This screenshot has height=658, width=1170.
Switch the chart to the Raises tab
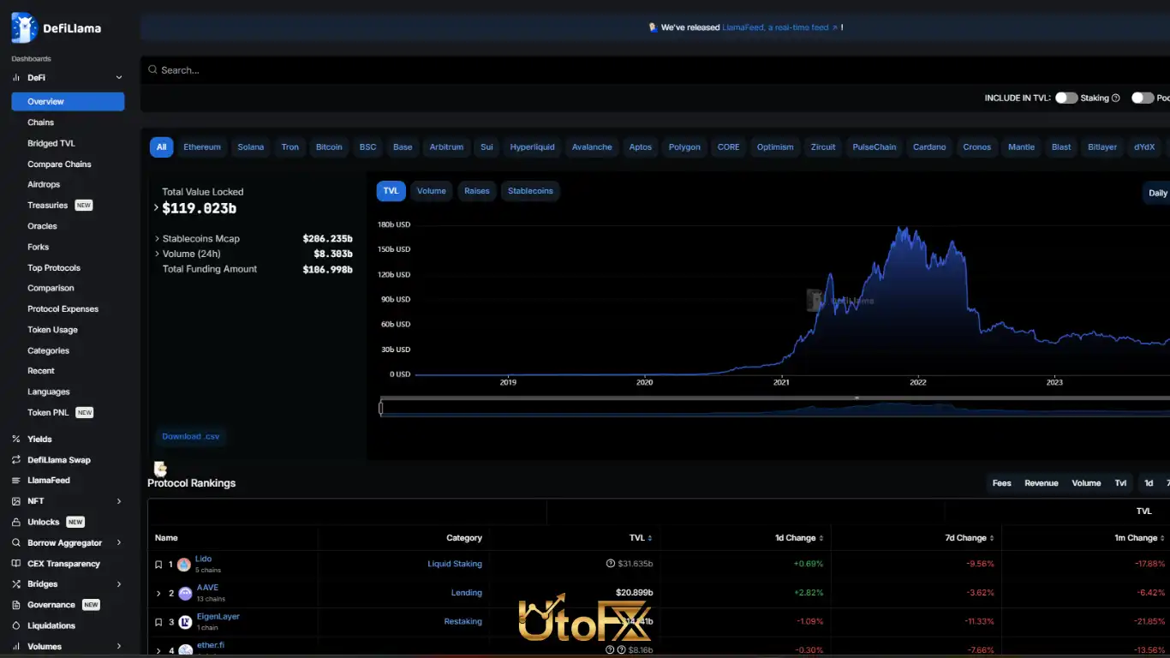(x=477, y=191)
